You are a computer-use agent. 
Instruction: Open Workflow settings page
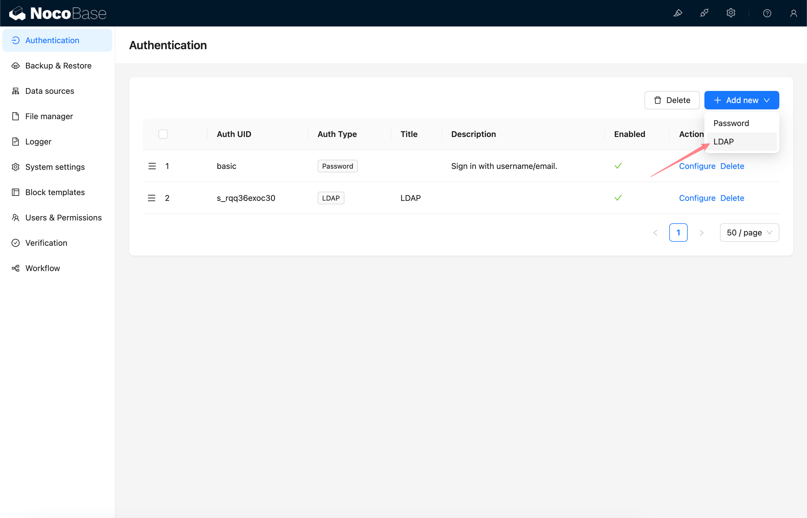pyautogui.click(x=57, y=268)
